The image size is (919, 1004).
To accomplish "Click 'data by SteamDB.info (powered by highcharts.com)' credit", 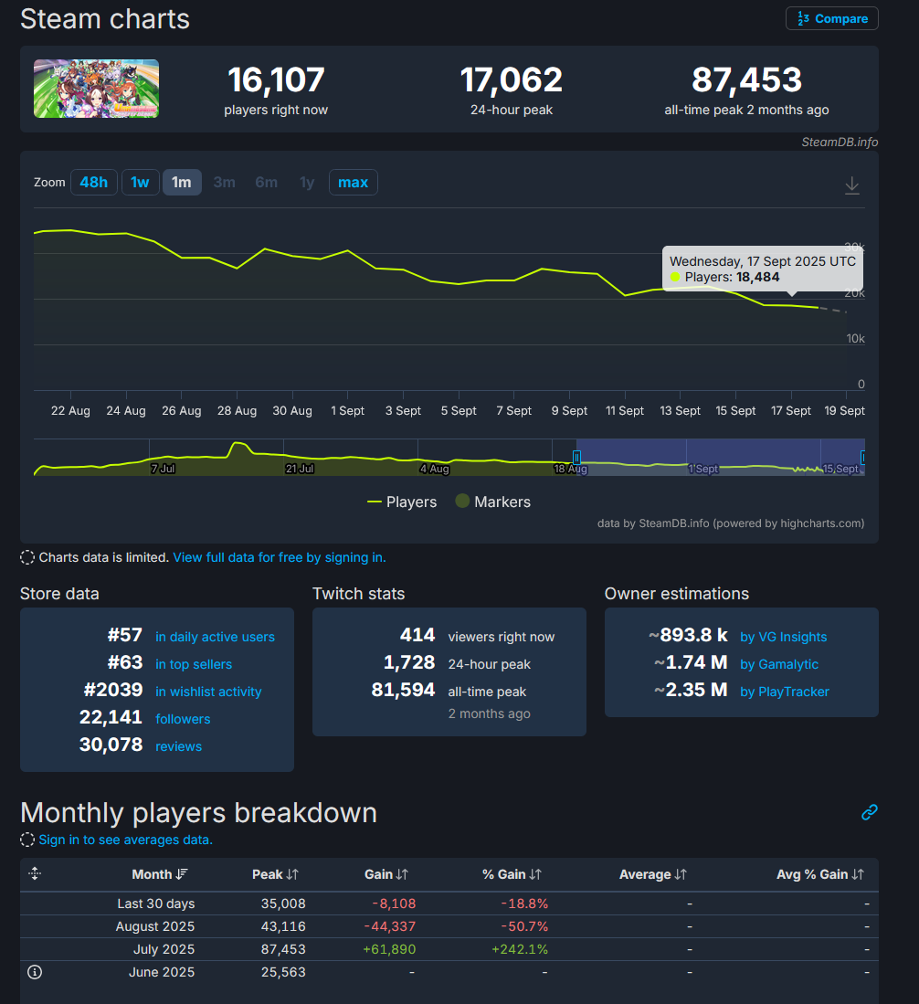I will (x=731, y=523).
